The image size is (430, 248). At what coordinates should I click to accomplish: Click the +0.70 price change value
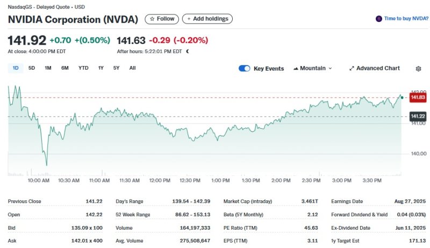(60, 40)
